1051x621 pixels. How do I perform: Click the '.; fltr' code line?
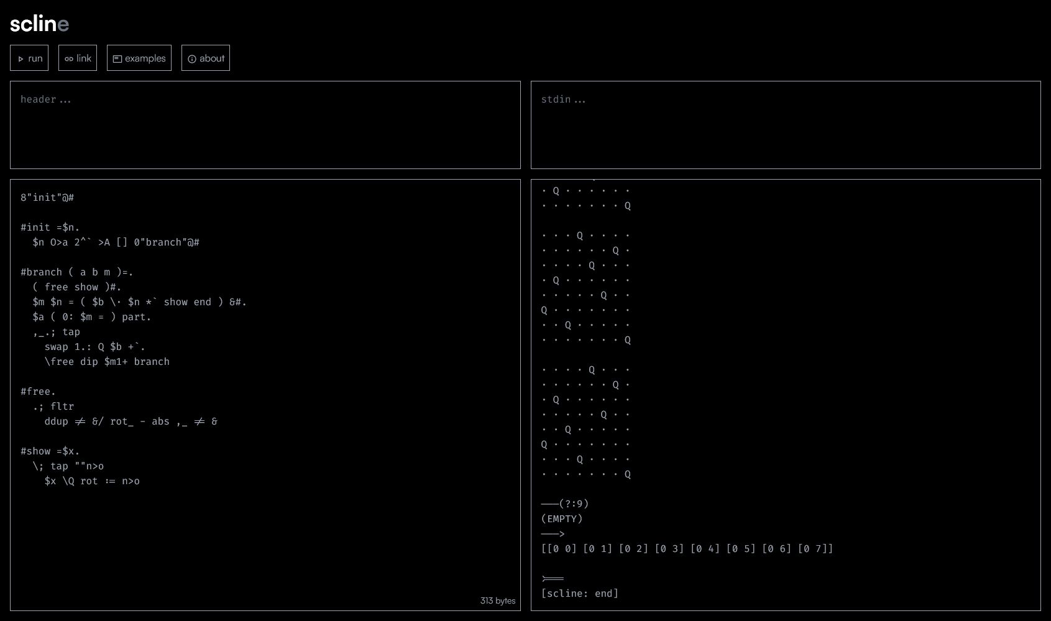click(53, 407)
